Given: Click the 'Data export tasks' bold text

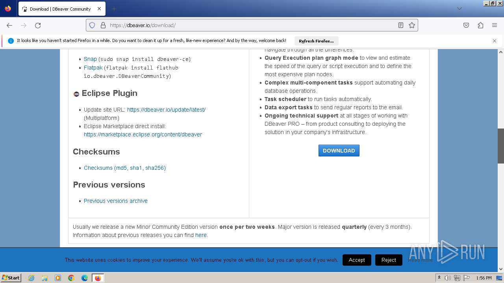Looking at the screenshot, I should 289,107.
